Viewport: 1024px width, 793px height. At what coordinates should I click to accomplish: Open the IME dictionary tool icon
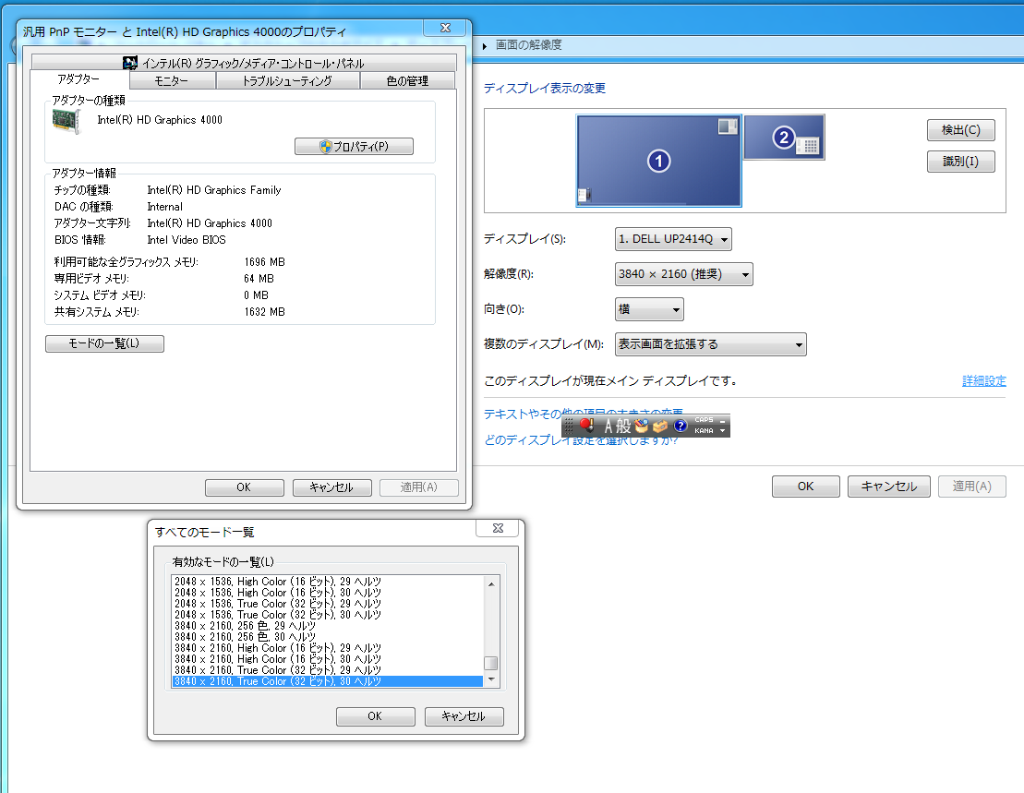click(x=642, y=426)
